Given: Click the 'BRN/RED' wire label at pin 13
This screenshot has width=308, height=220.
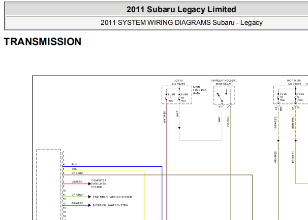Looking at the screenshot, I should (77, 203).
